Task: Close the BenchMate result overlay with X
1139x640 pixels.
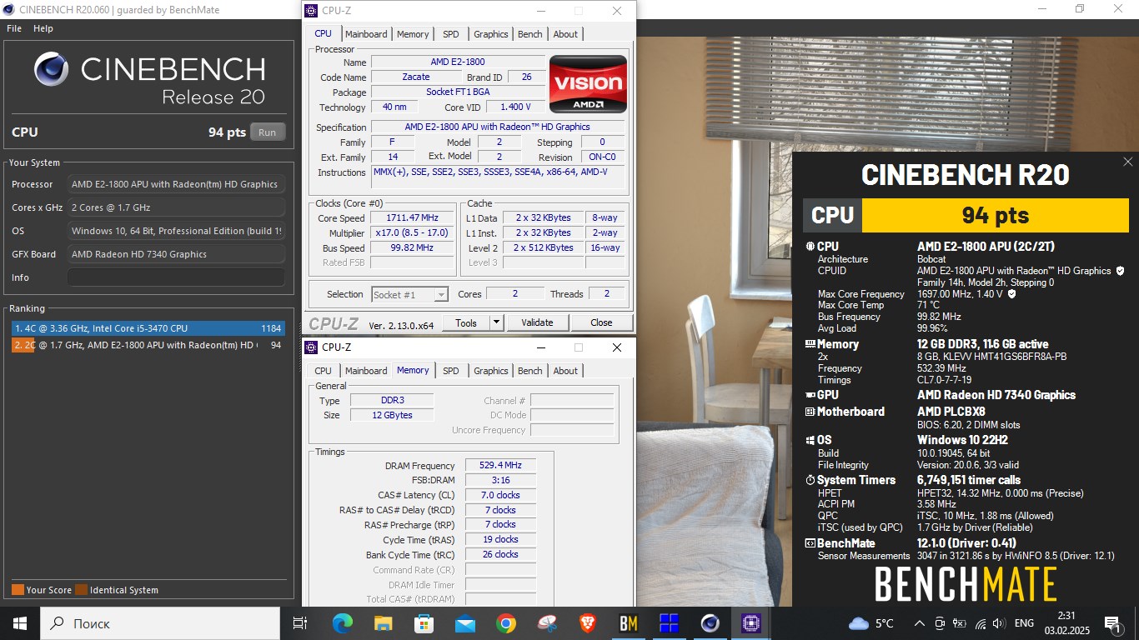Action: 1128,162
